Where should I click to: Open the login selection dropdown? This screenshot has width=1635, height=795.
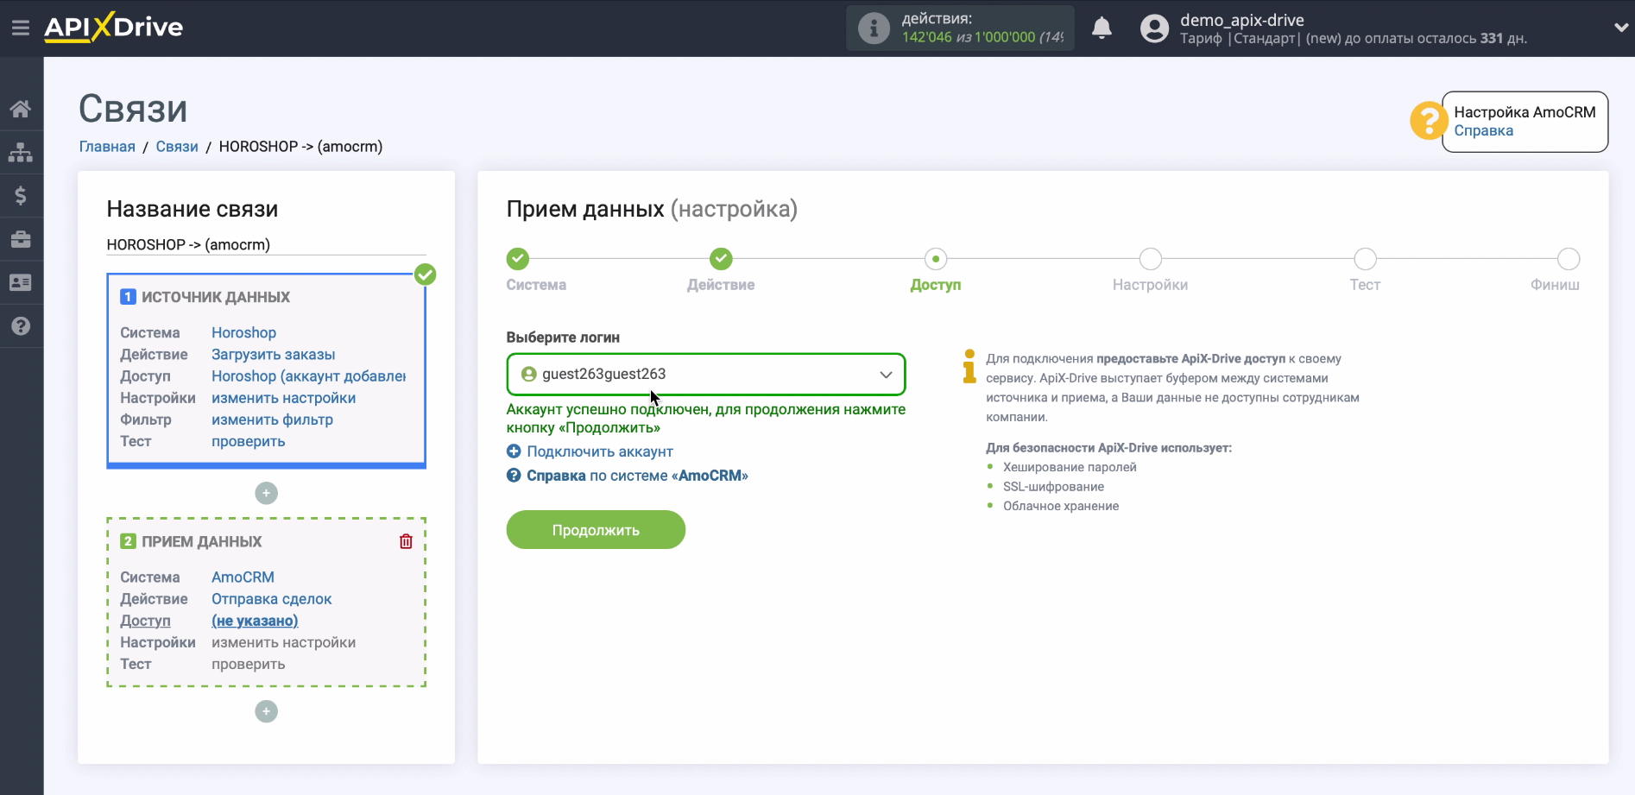click(x=705, y=374)
